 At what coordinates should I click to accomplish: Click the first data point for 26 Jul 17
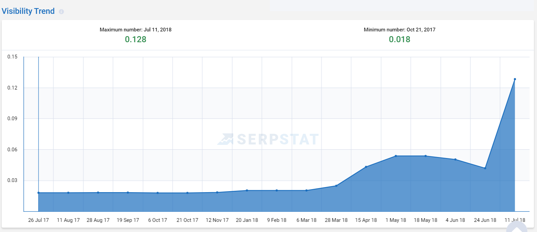(39, 193)
